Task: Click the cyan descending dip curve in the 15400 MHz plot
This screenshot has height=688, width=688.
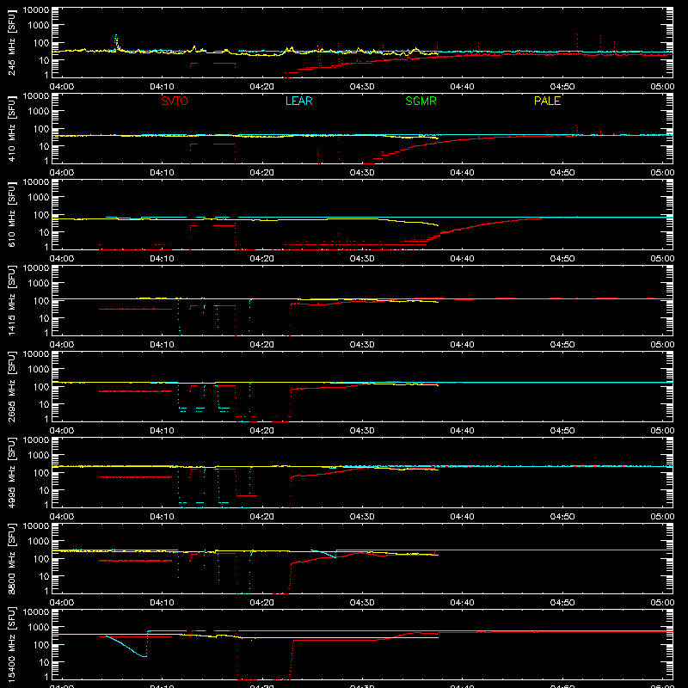Action: [x=126, y=647]
